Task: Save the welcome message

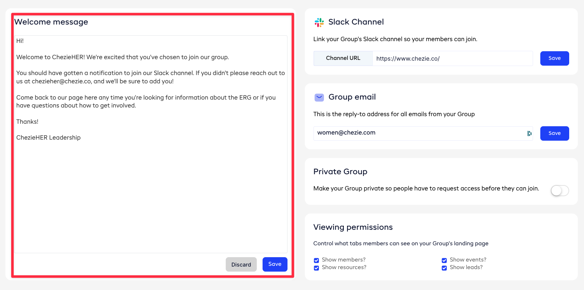Action: [274, 264]
